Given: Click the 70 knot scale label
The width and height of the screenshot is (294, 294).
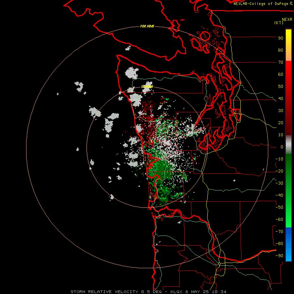Looking at the screenshot, I should [x=281, y=62].
